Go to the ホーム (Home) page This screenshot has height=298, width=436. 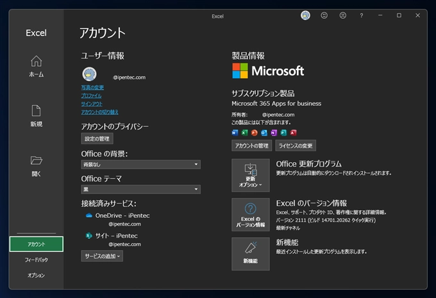pyautogui.click(x=36, y=66)
